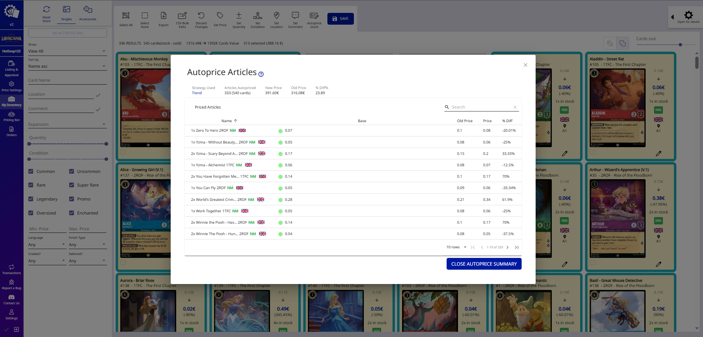Click the logout icon at sidebar bottom

point(17,330)
